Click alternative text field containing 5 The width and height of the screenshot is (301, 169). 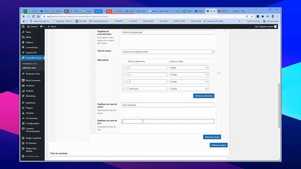[147, 68]
